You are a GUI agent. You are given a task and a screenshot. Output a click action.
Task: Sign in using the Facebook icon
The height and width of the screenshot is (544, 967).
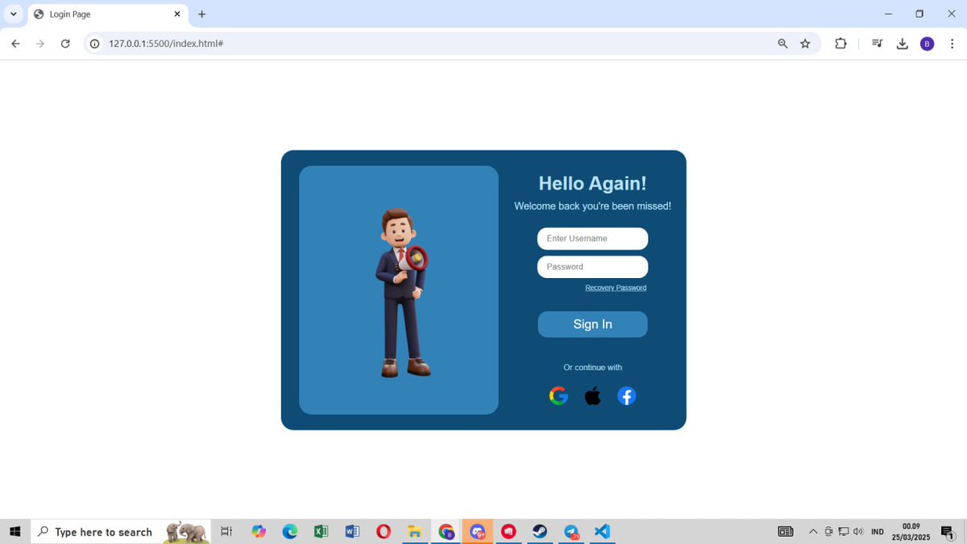[x=626, y=396]
